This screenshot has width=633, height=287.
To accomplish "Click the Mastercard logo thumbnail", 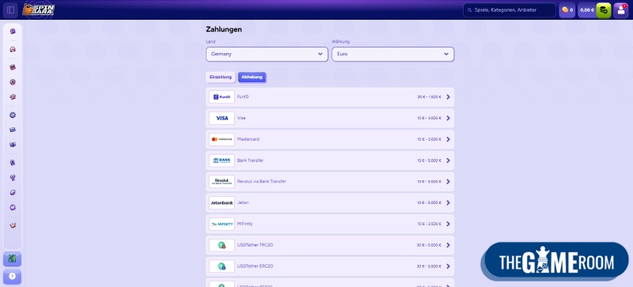I will (x=222, y=139).
